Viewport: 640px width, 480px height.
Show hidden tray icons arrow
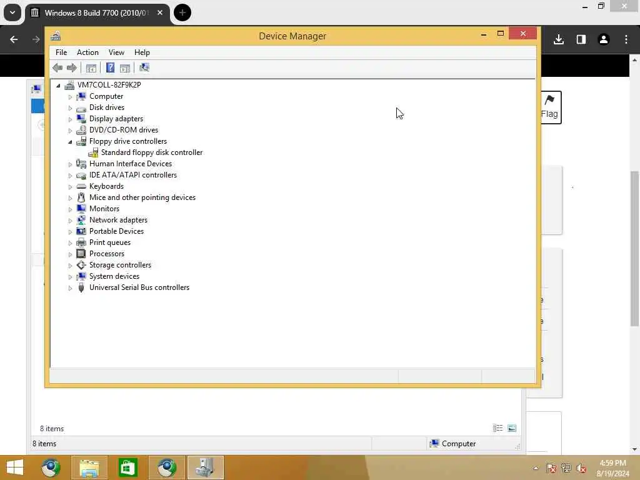pyautogui.click(x=536, y=468)
